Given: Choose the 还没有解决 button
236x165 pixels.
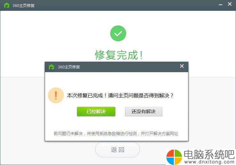Looking at the screenshot, I should 143,112.
